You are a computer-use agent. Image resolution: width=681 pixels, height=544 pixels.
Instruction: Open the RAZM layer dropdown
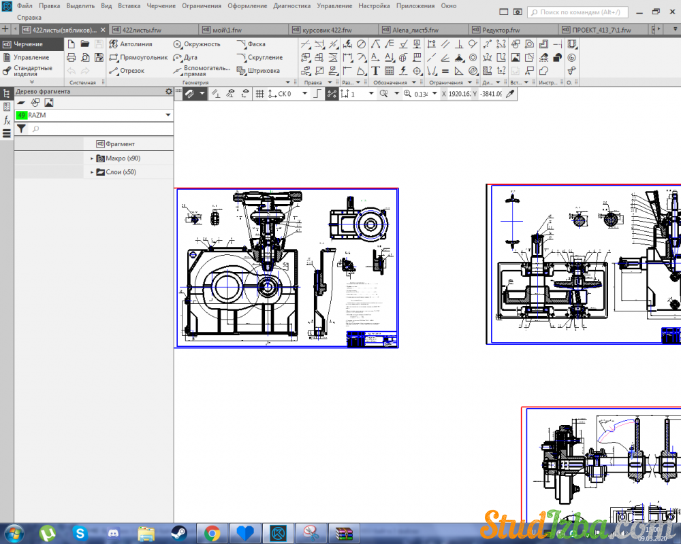click(x=168, y=116)
